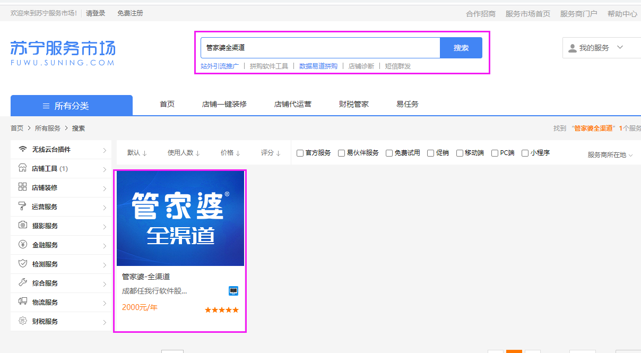Expand the 运营服务 category arrow

(x=105, y=208)
